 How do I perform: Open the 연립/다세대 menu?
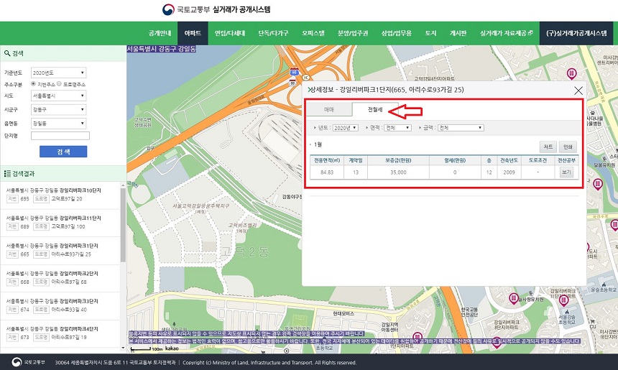[x=230, y=33]
